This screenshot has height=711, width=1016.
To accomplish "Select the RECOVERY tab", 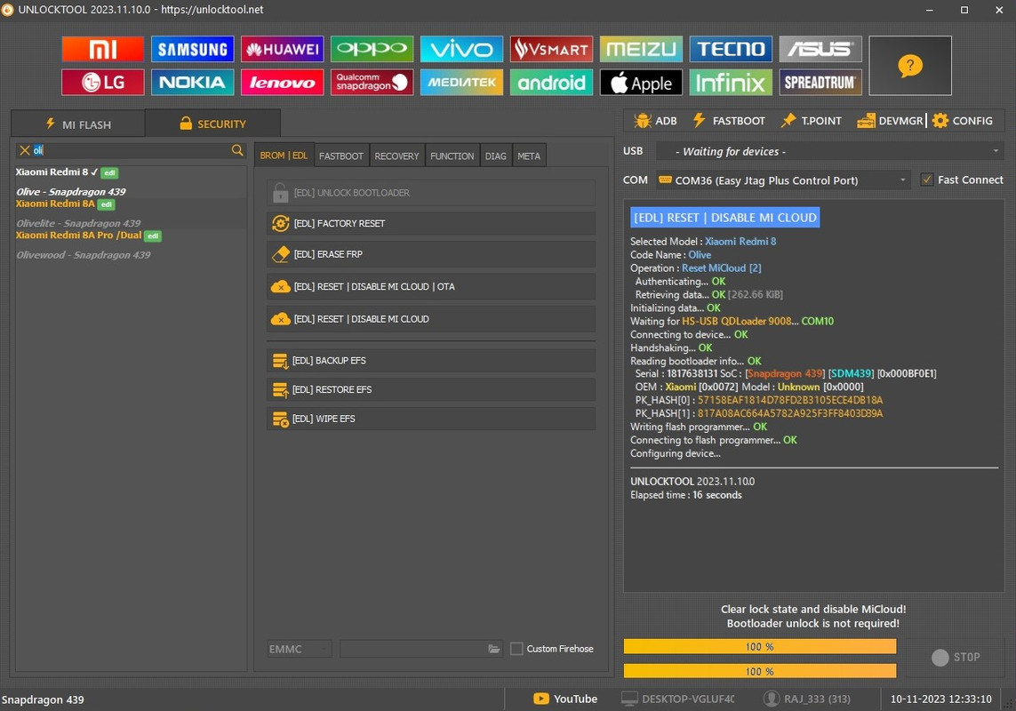I will pos(396,156).
